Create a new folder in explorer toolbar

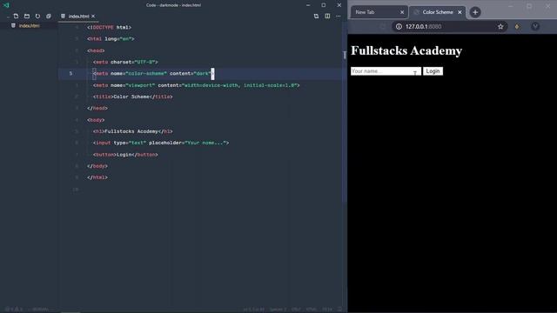coord(27,16)
